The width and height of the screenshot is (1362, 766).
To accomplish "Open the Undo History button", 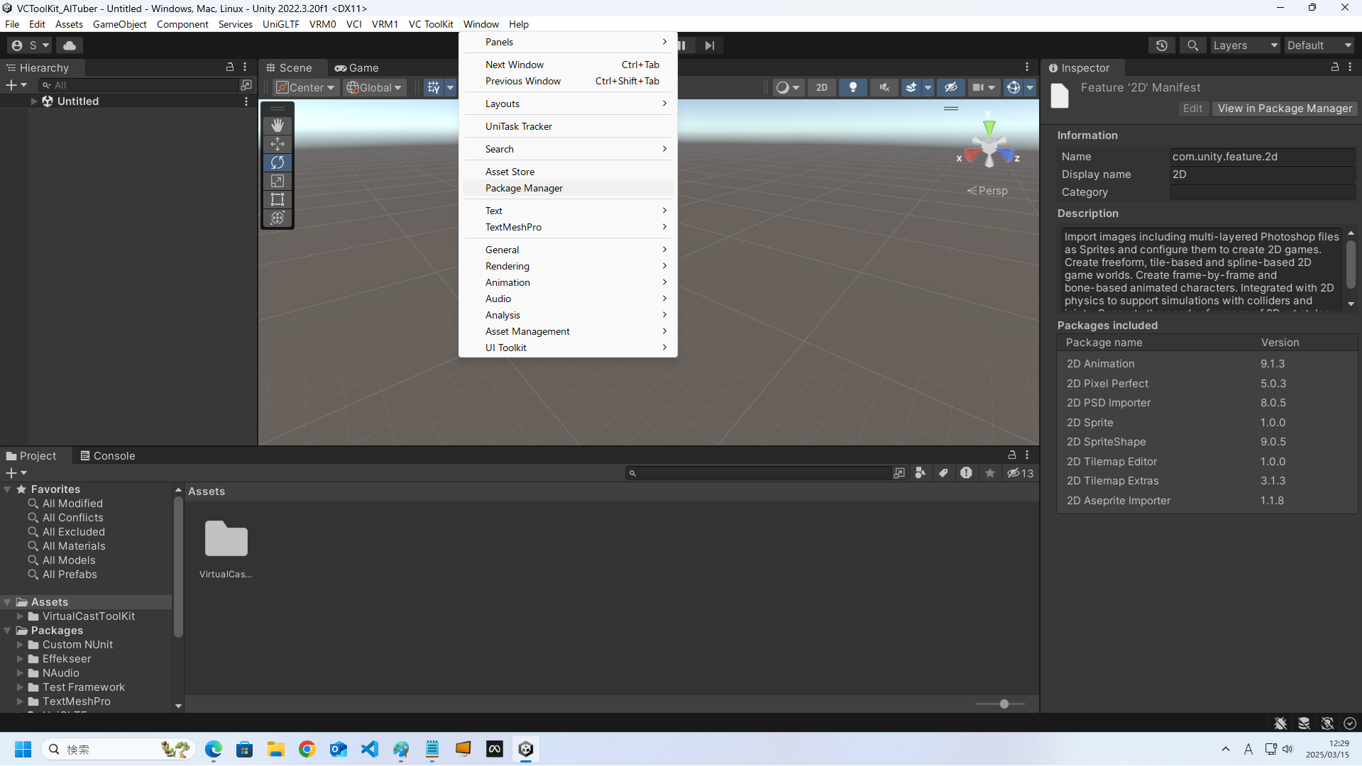I will 1162,45.
